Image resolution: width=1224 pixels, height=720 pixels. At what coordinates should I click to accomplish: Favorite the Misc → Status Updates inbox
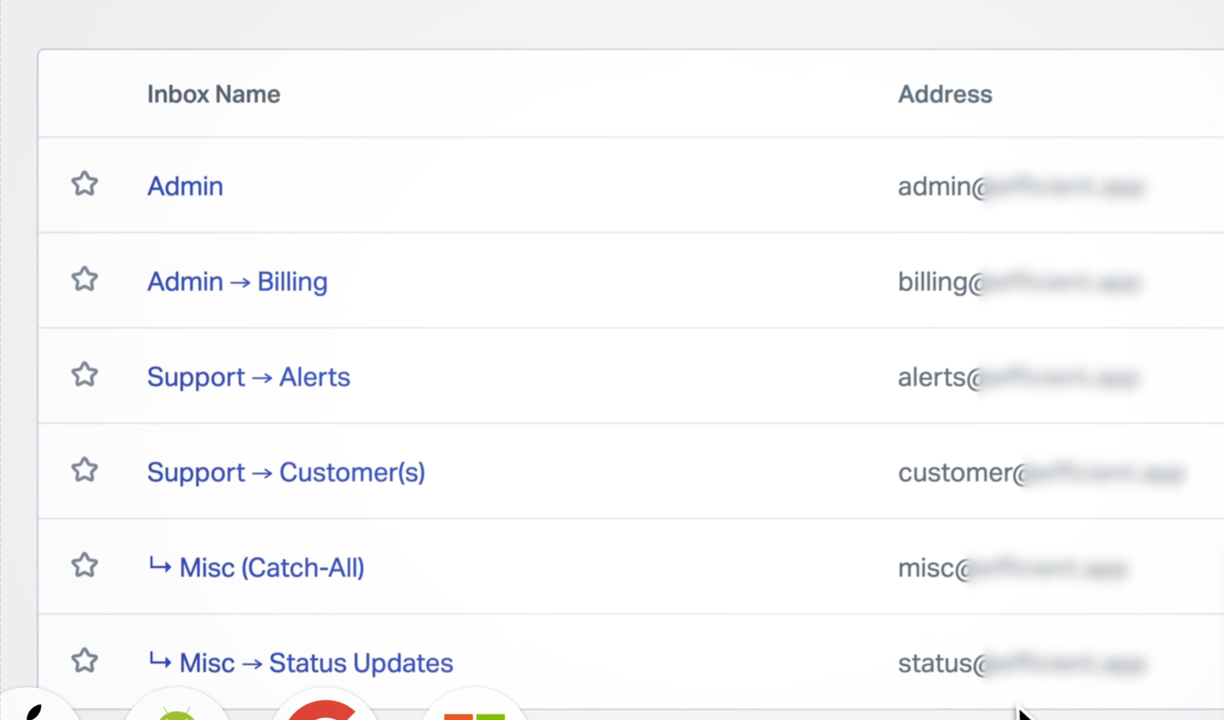85,661
